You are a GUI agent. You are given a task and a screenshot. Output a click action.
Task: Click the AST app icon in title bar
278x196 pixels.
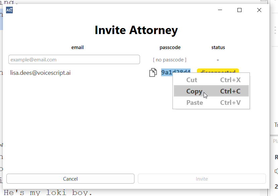(x=9, y=10)
